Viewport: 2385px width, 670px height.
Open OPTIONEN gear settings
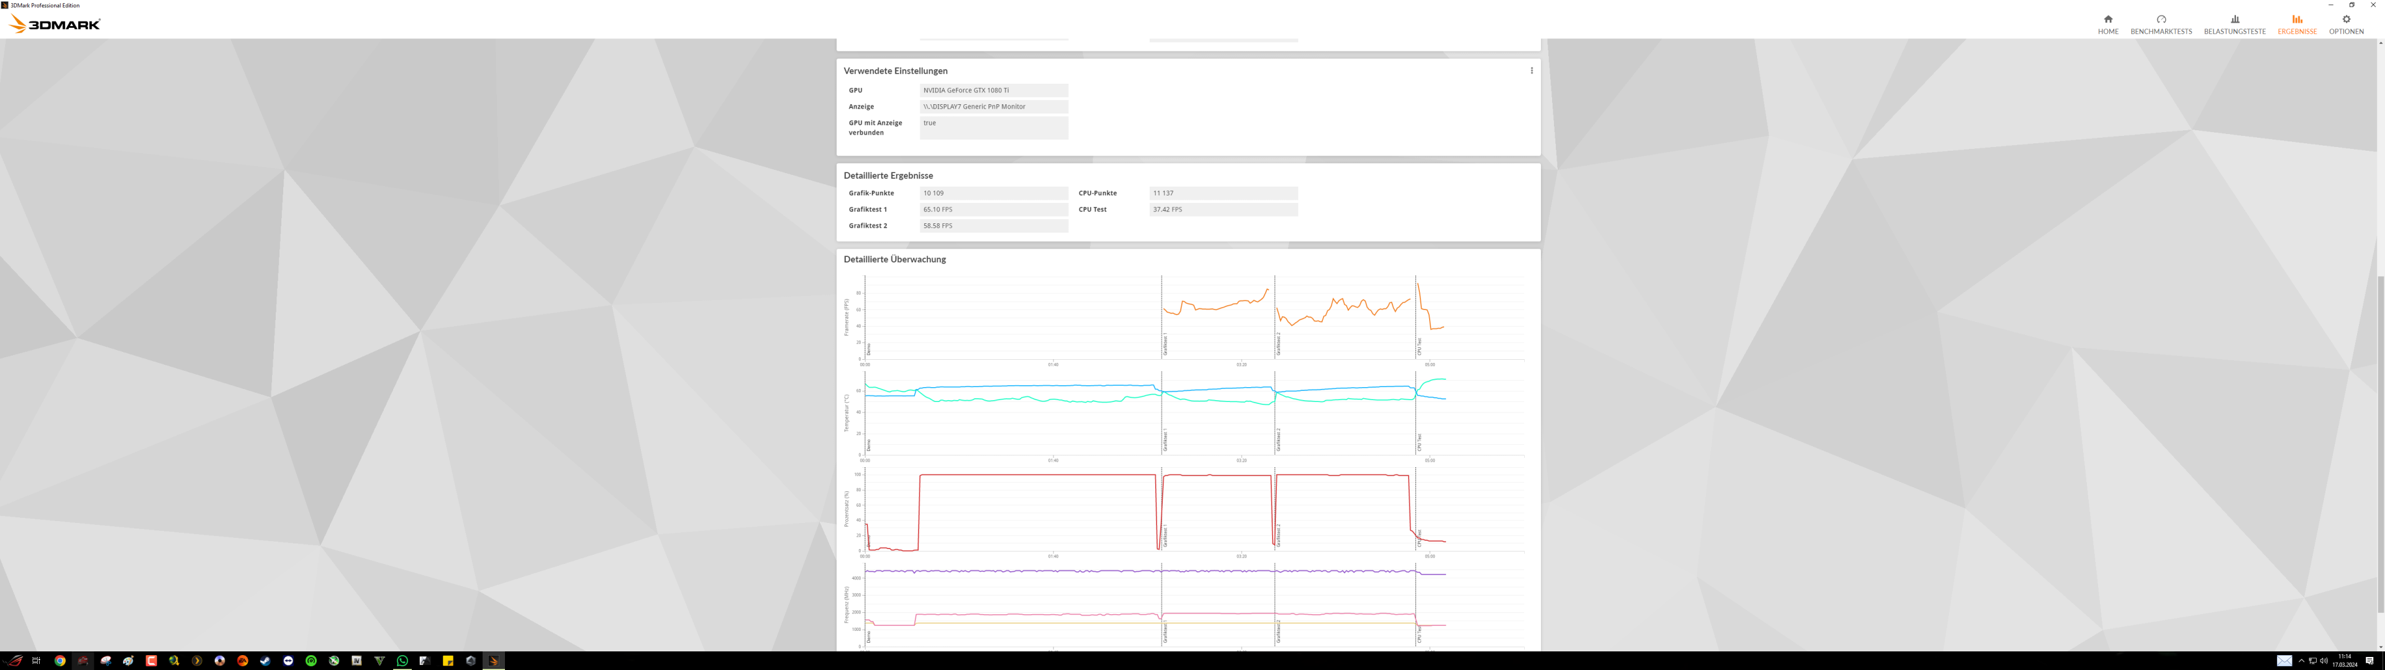pyautogui.click(x=2346, y=24)
